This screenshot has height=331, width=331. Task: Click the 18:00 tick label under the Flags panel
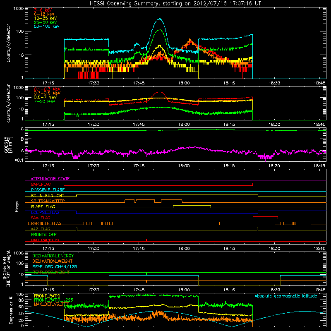tap(184, 249)
